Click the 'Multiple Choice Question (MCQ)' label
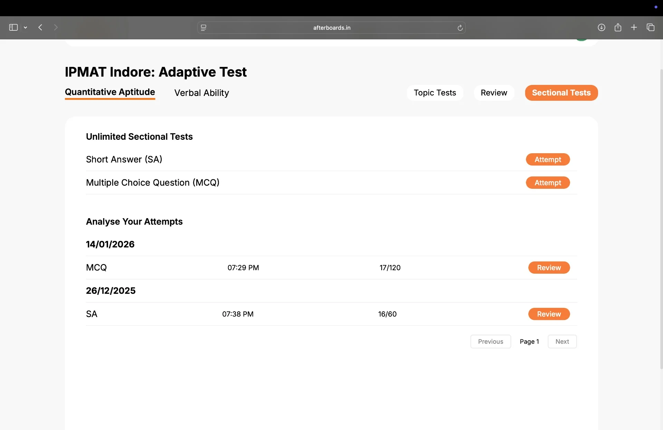Image resolution: width=663 pixels, height=430 pixels. [x=153, y=183]
